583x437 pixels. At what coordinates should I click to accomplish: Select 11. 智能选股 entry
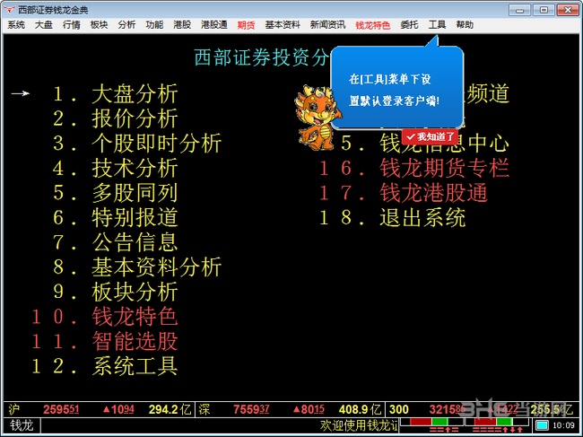coord(104,341)
